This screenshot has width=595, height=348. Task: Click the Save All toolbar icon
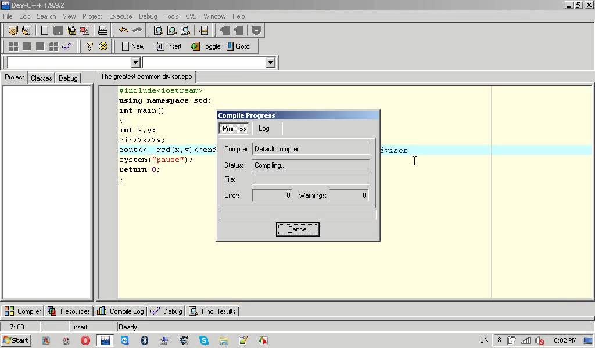pos(71,30)
